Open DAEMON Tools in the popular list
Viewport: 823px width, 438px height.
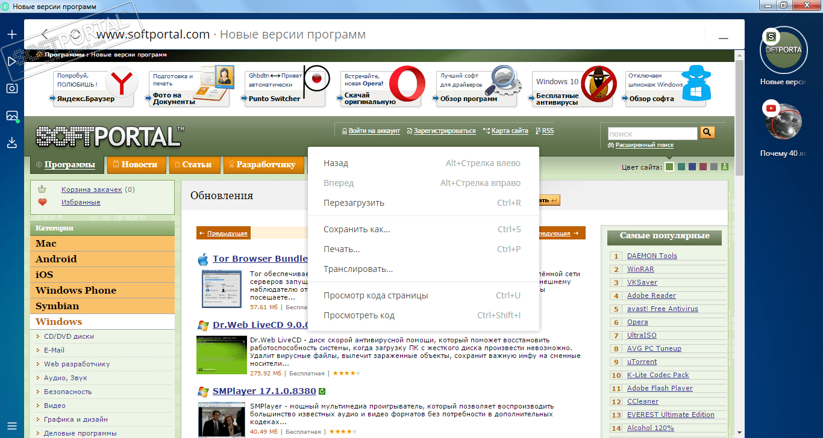[652, 256]
